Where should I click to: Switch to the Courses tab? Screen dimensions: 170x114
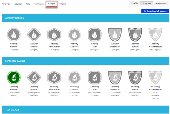coord(18,4)
